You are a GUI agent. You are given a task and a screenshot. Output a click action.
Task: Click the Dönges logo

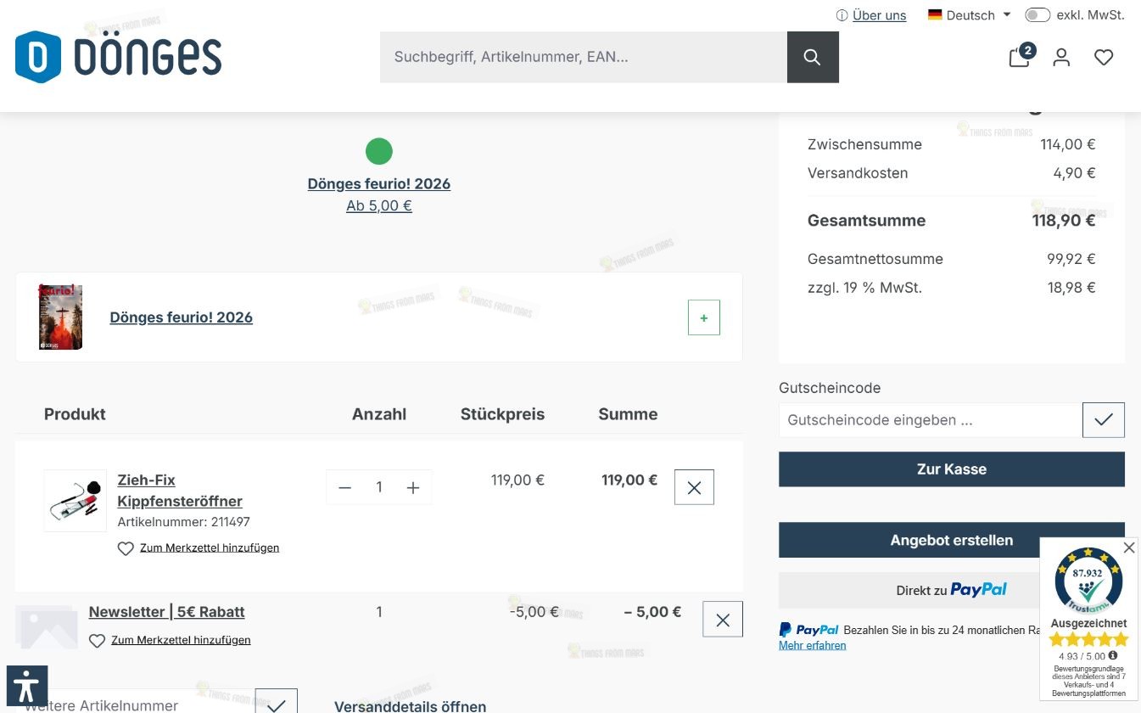coord(118,57)
